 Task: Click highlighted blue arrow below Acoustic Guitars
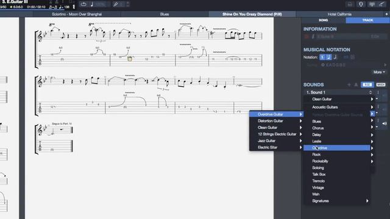tap(372, 114)
